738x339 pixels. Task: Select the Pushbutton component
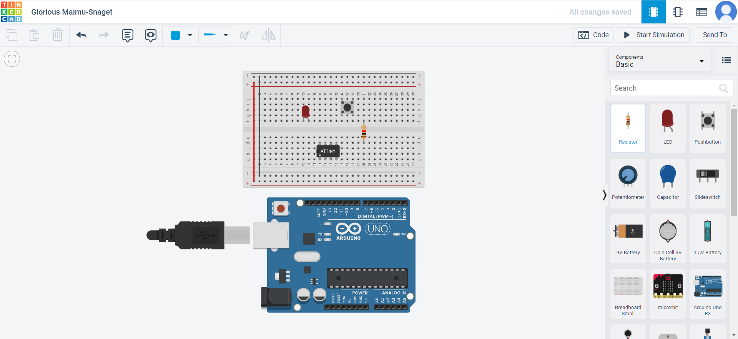tap(708, 128)
